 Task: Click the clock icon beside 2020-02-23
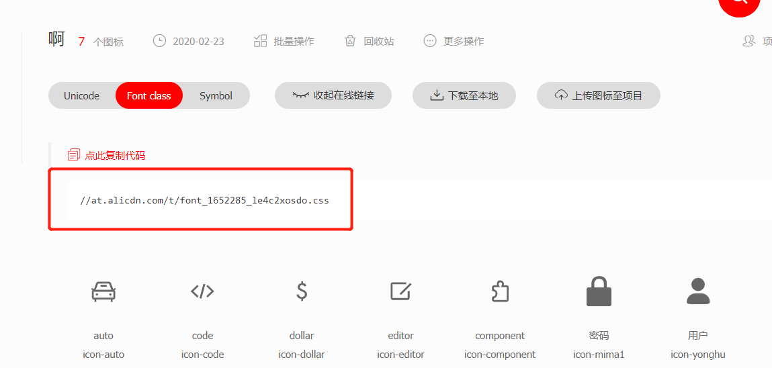[x=159, y=41]
